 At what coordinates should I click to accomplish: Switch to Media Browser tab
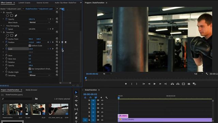pyautogui.click(x=31, y=90)
